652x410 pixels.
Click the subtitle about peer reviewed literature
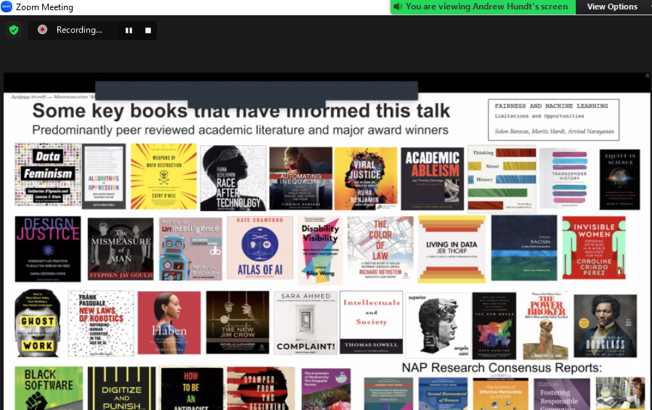[240, 130]
